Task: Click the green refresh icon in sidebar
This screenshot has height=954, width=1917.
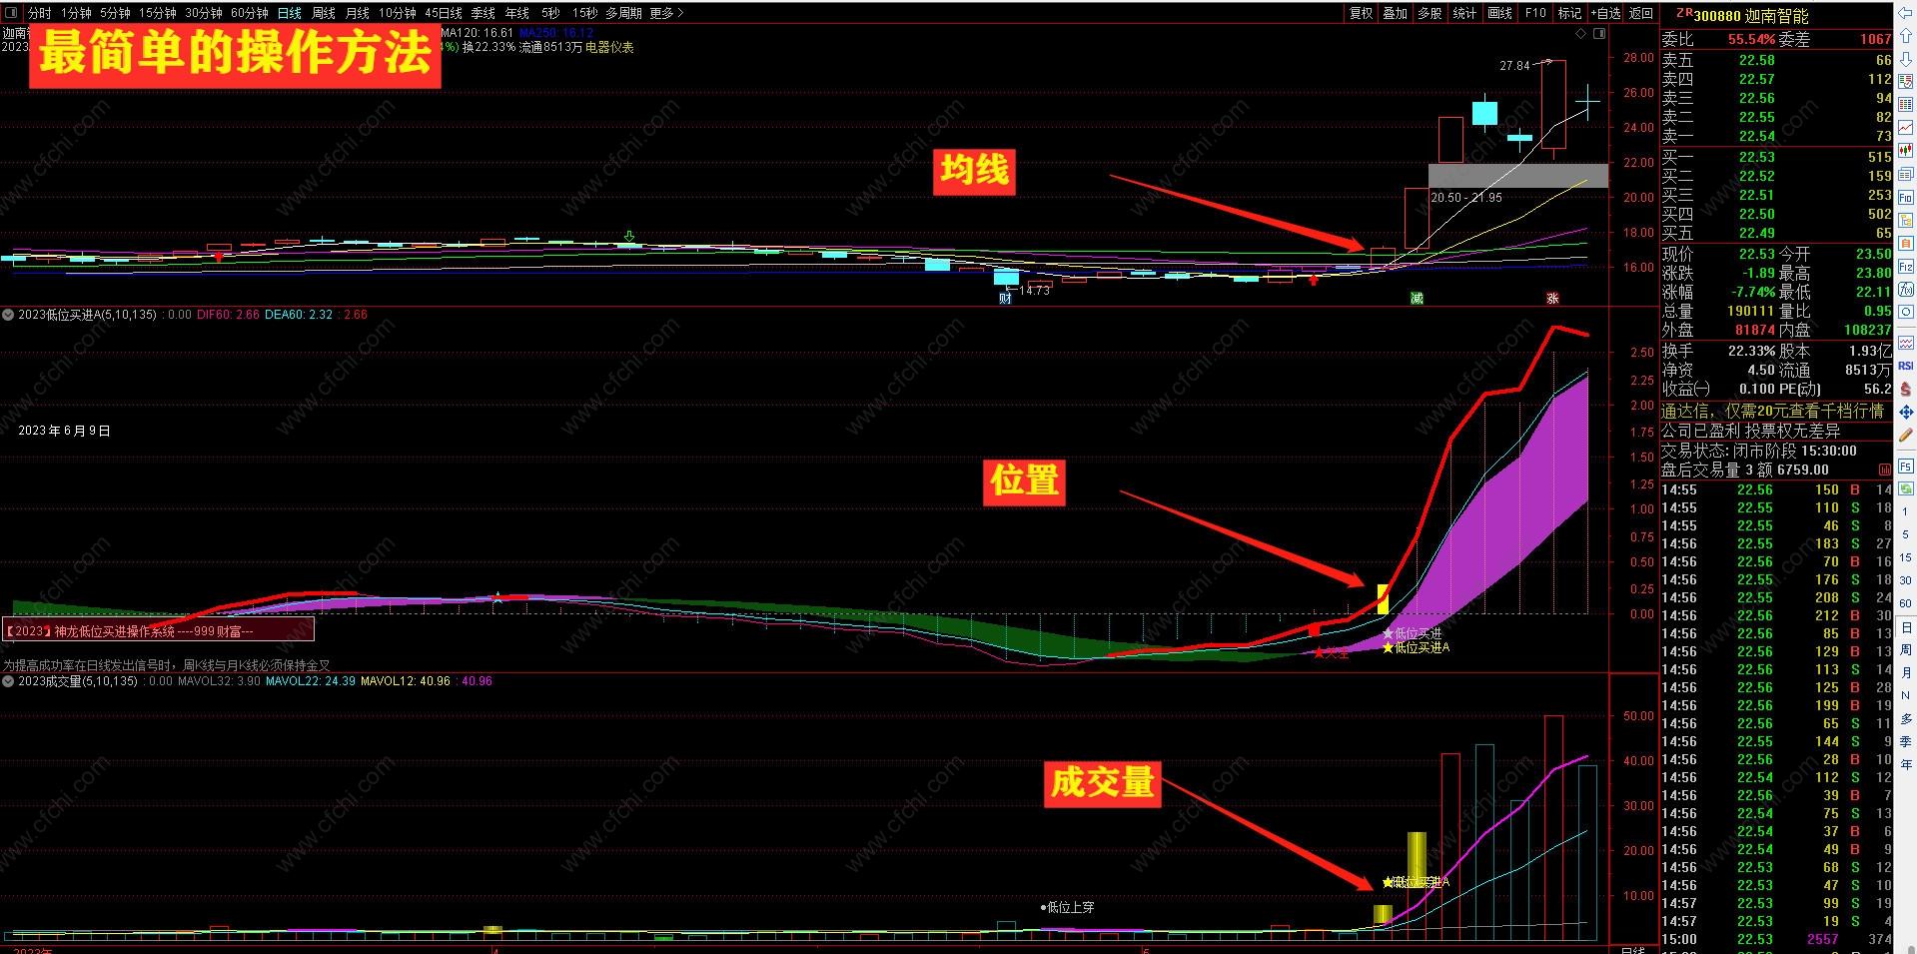Action: pyautogui.click(x=1906, y=488)
